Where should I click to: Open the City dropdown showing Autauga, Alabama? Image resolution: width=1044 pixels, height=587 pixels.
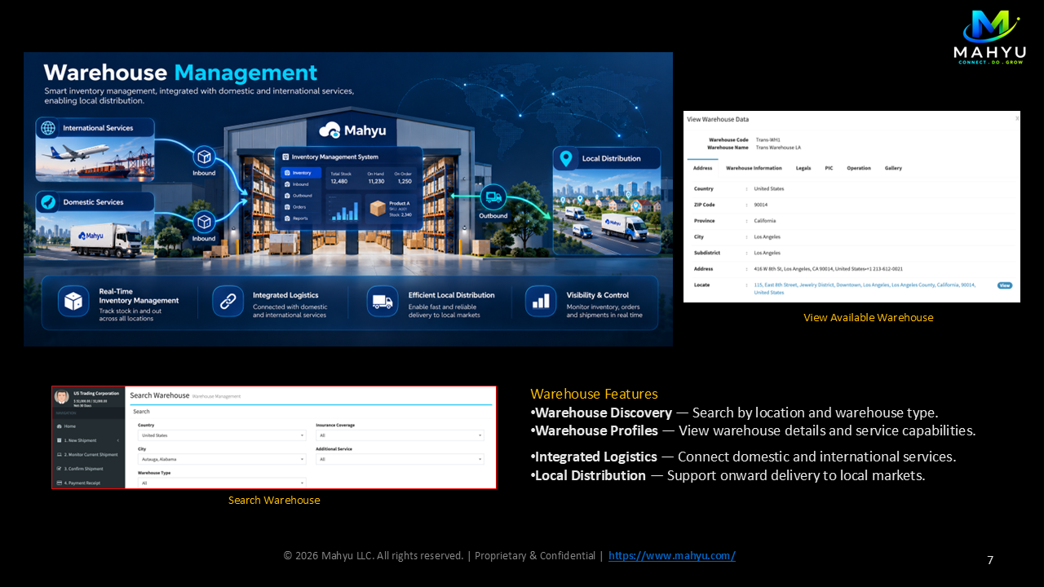(222, 459)
